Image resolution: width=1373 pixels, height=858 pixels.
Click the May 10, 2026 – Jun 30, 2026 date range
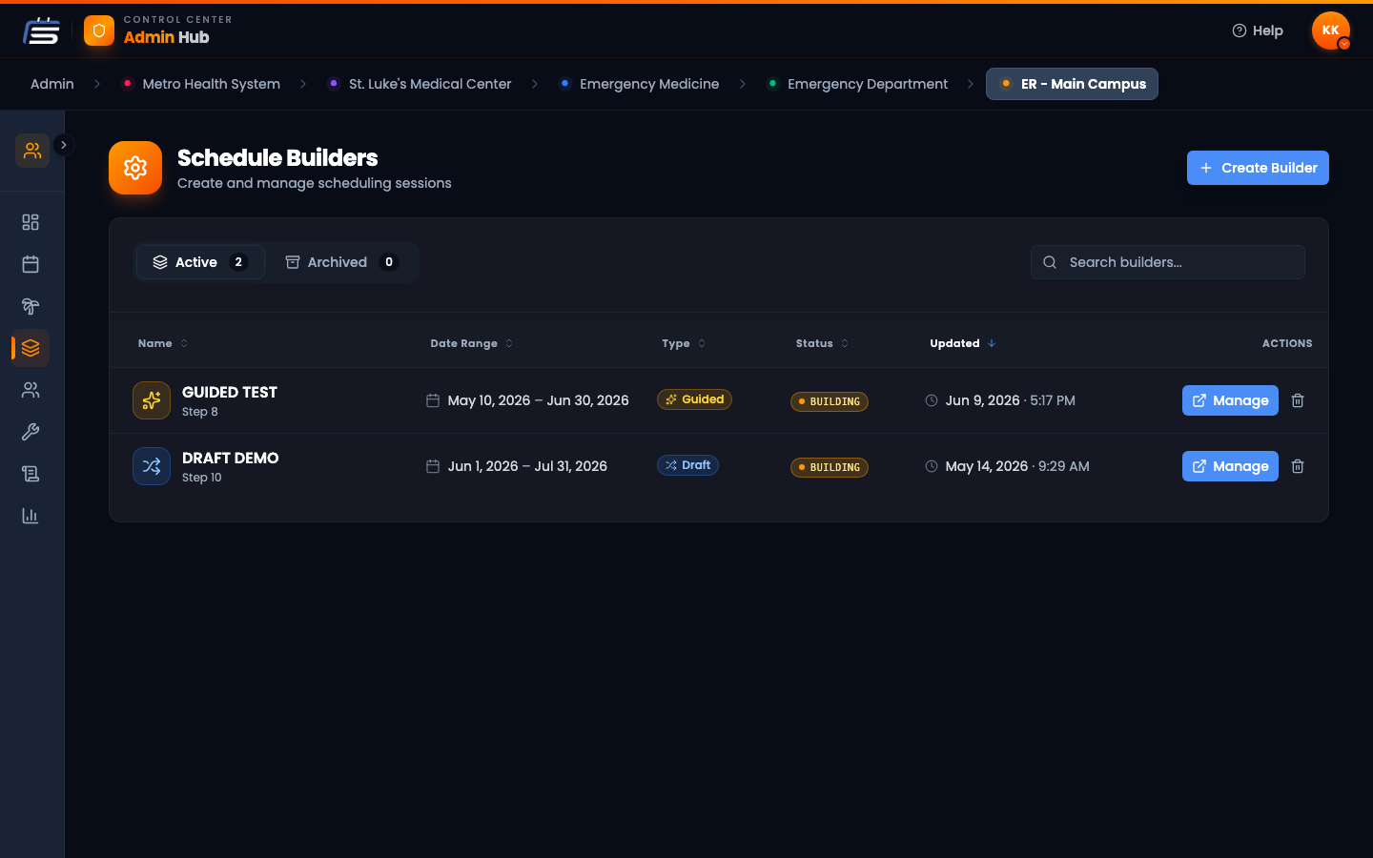tap(538, 400)
